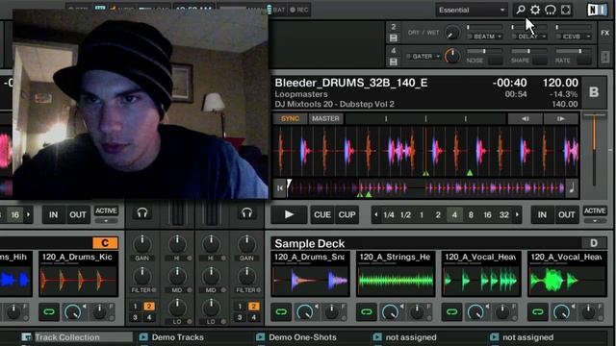
Task: Open Demo Tracks favorite
Action: (x=177, y=337)
